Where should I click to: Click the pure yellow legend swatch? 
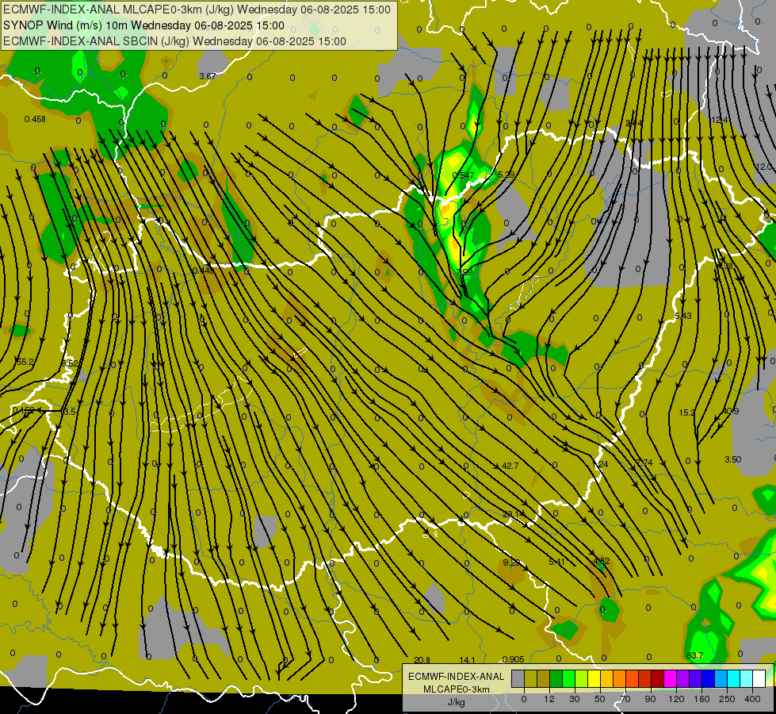[594, 678]
